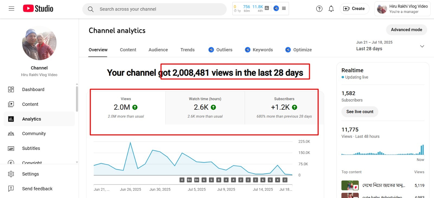Open the help question mark icon
The image size is (434, 198).
(319, 9)
